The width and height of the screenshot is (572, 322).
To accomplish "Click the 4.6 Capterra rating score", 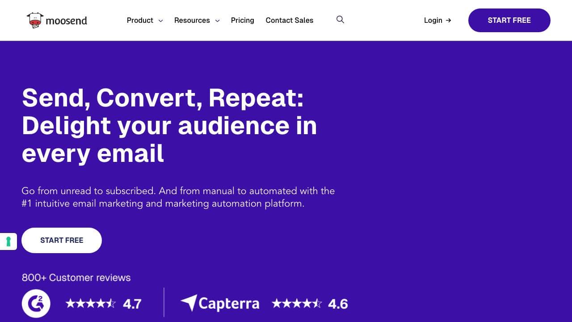I will coord(338,304).
